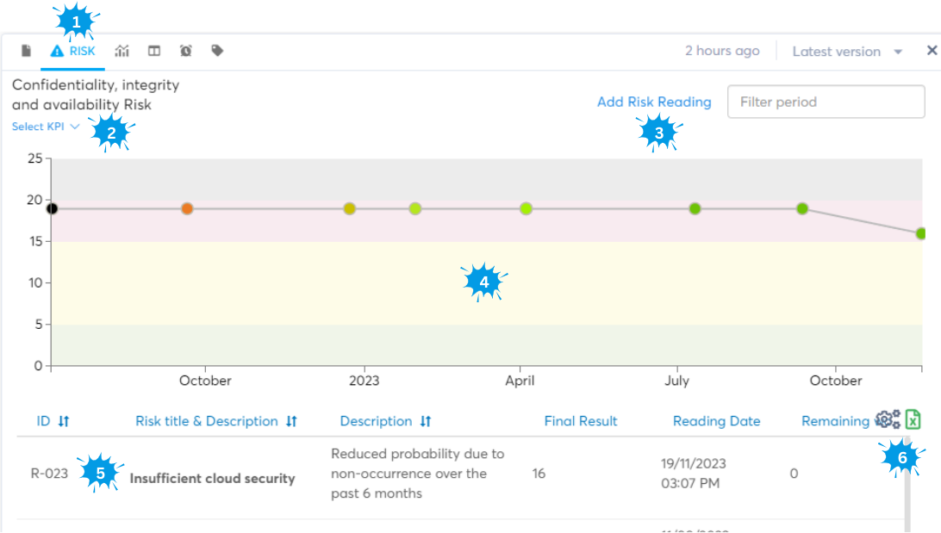Screen dimensions: 941x533
Task: Click the Reading Date column header
Action: [716, 421]
